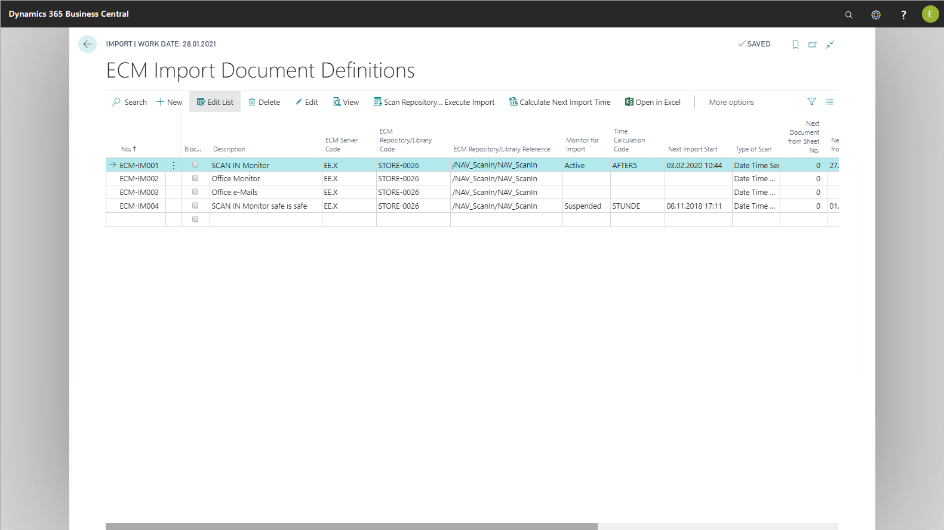Image resolution: width=944 pixels, height=530 pixels.
Task: Open the More options menu
Action: click(x=731, y=103)
